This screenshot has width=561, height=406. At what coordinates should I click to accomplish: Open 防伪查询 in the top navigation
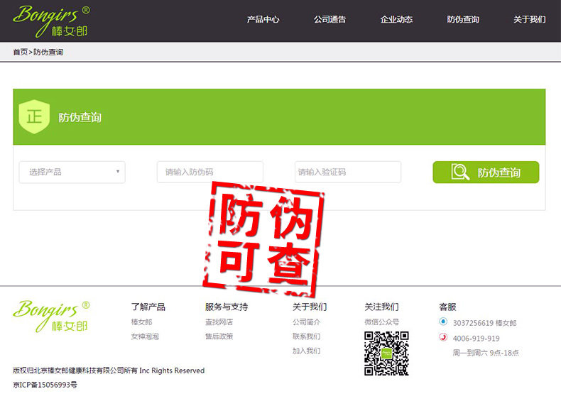click(x=463, y=19)
